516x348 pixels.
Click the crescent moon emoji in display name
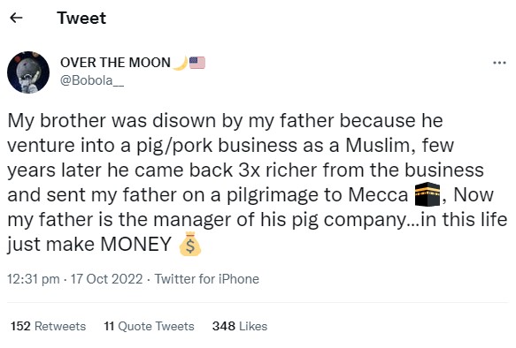click(x=181, y=63)
